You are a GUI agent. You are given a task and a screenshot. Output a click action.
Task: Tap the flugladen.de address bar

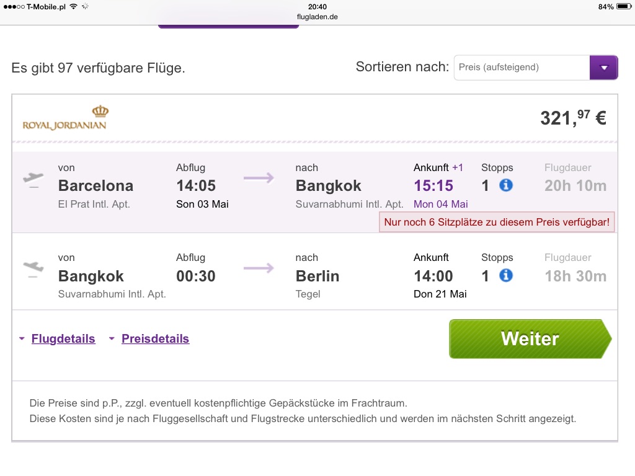click(317, 17)
